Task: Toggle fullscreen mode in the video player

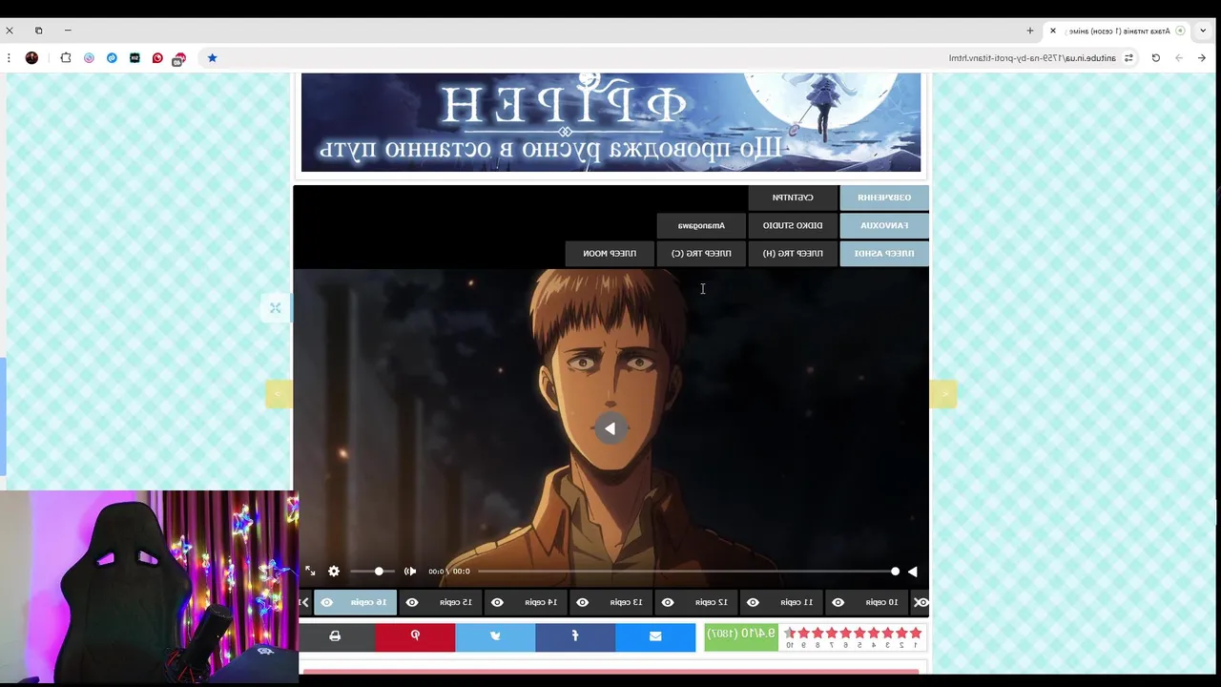Action: pos(310,572)
